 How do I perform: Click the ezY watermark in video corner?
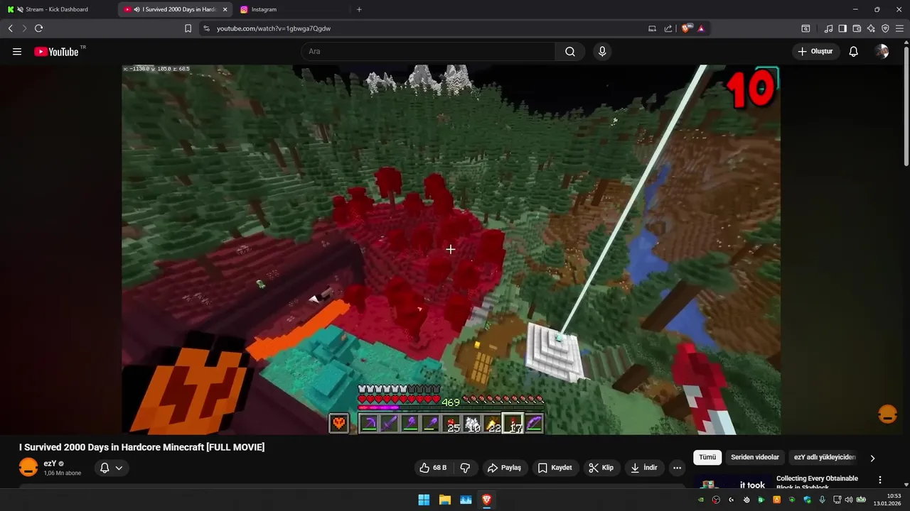[887, 414]
